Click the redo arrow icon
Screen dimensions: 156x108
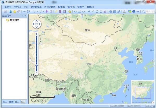click(41, 11)
